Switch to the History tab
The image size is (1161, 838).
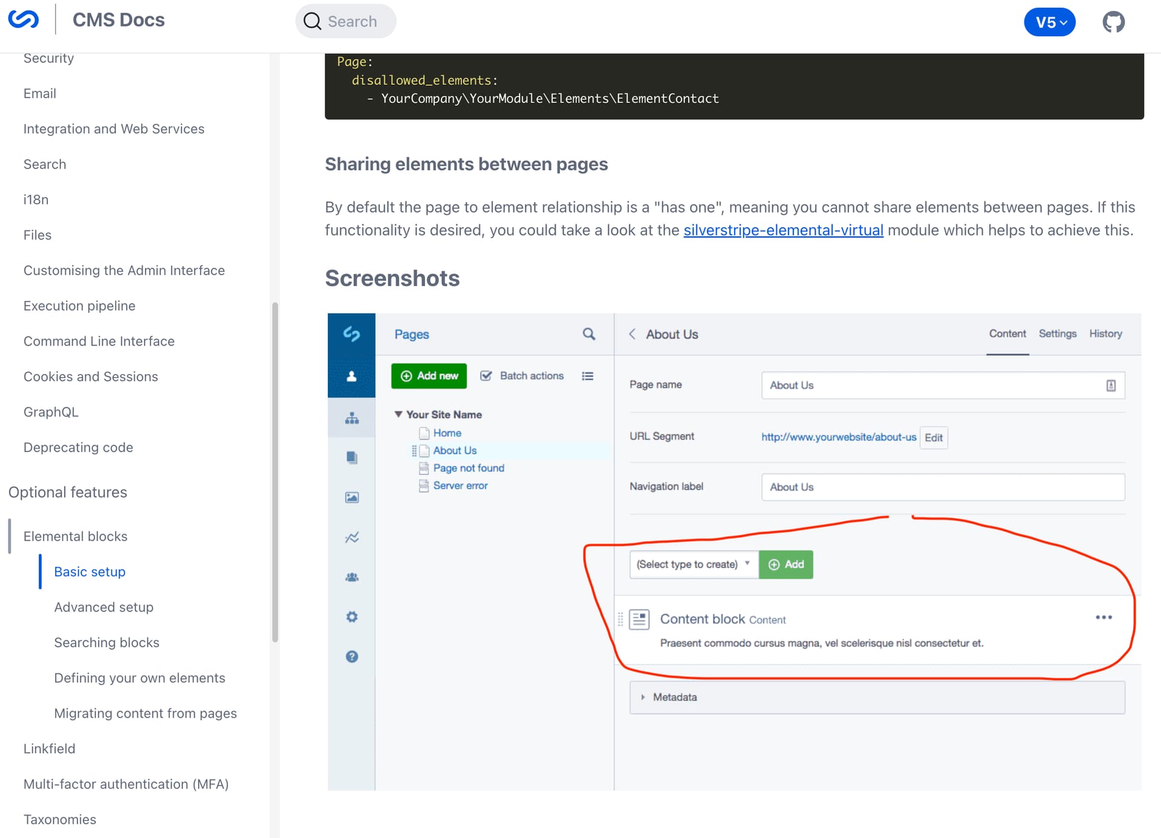tap(1105, 334)
